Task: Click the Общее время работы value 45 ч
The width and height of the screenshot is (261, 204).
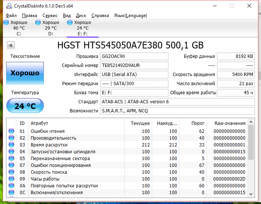Action: pos(236,93)
